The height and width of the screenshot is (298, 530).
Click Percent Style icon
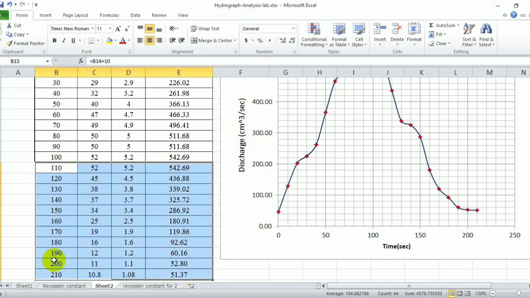click(260, 41)
